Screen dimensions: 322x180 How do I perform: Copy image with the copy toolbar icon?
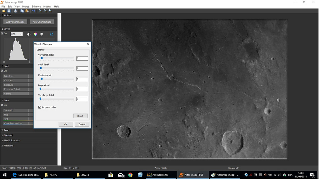click(22, 11)
